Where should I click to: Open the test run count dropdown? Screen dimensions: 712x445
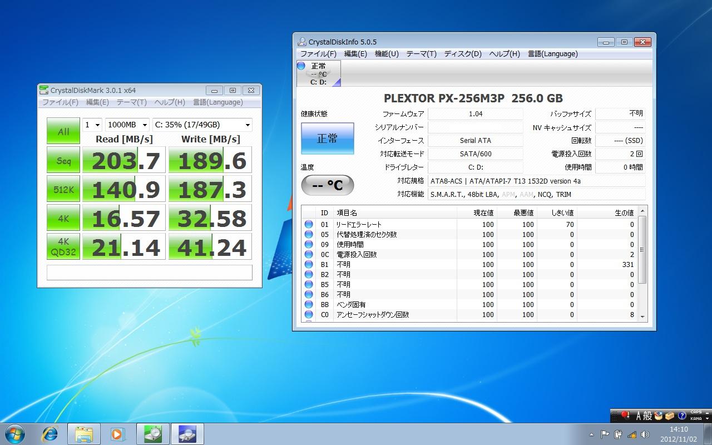[x=92, y=125]
